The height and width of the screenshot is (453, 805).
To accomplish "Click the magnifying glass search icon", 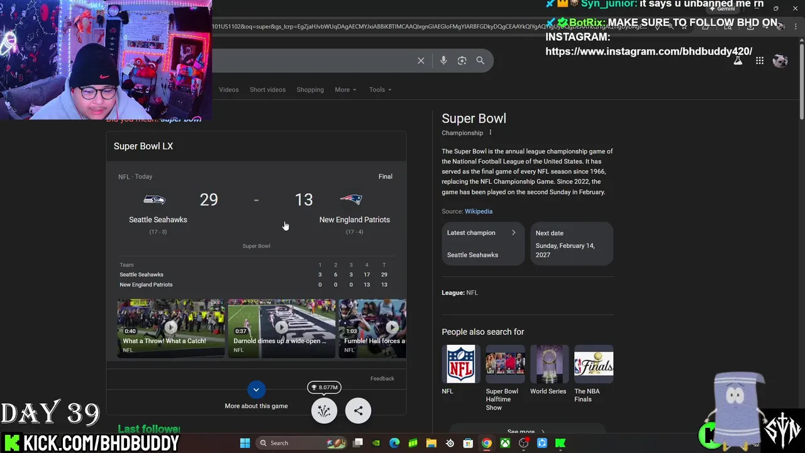I will point(480,60).
